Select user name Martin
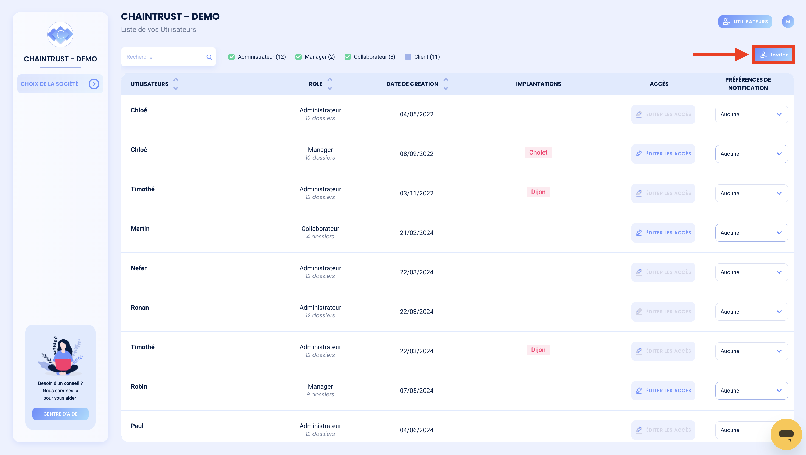The height and width of the screenshot is (455, 806). 140,228
